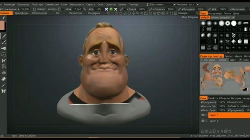Hide Layer 1 with its eye icon
Screen dimensions: 250x140
[203, 115]
